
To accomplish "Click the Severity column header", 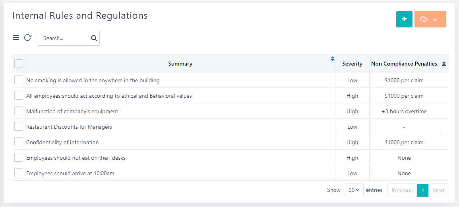I will click(x=352, y=64).
